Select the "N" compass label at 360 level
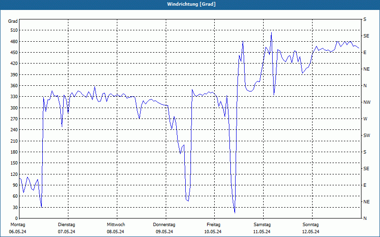 365,86
